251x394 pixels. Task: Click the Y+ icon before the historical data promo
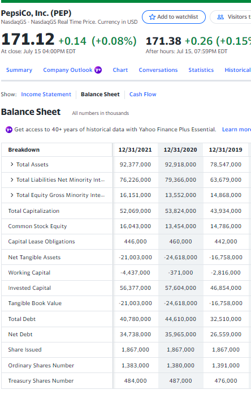(x=9, y=130)
